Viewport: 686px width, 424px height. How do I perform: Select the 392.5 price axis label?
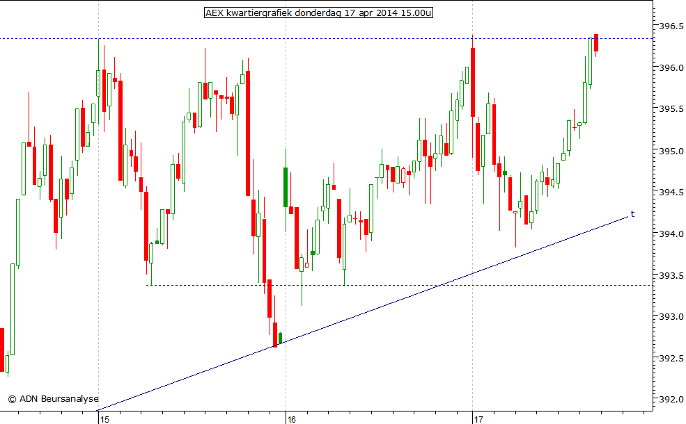[671, 358]
